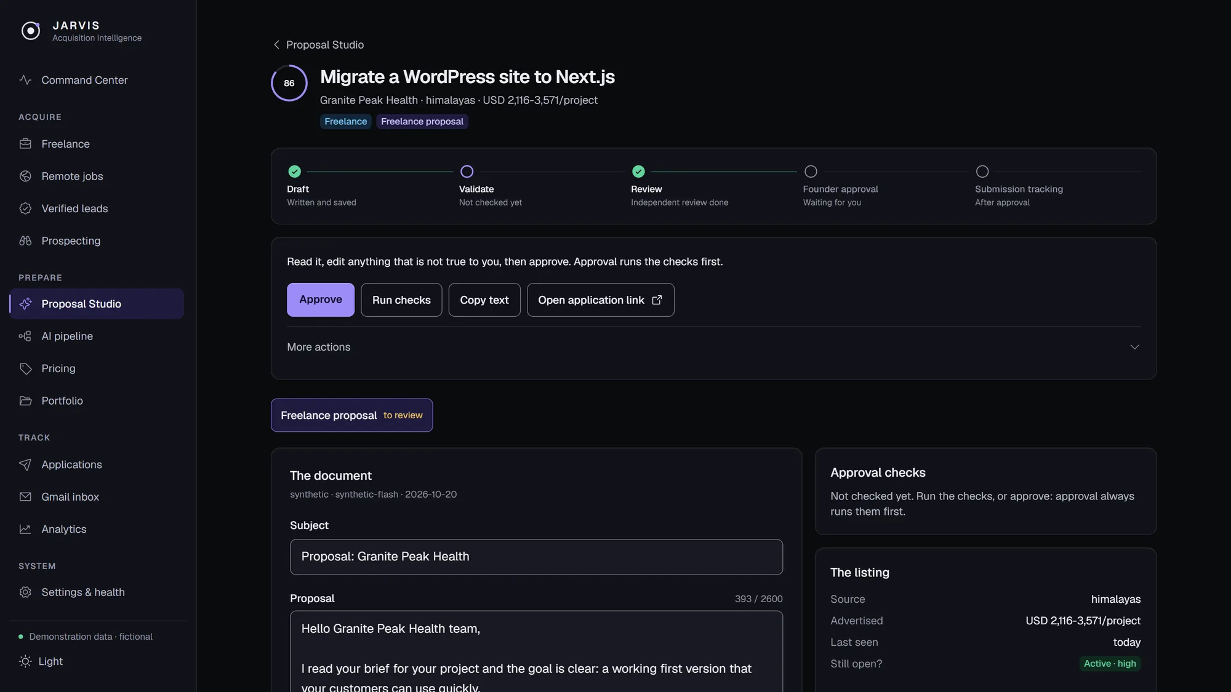Image resolution: width=1231 pixels, height=692 pixels.
Task: Click the Copy text button
Action: coord(484,300)
